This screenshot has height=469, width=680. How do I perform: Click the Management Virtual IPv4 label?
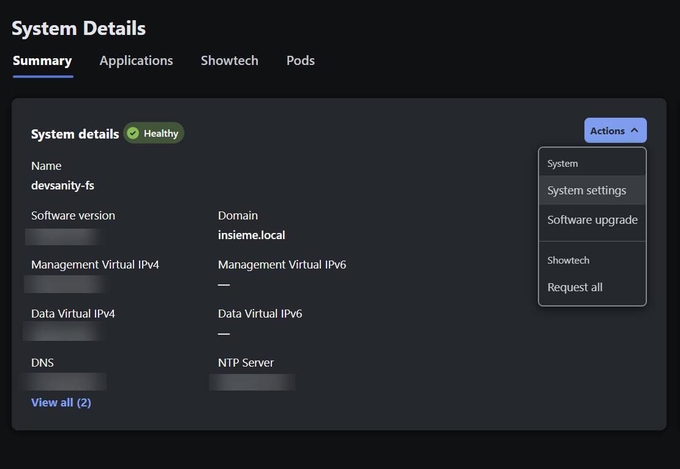[96, 265]
